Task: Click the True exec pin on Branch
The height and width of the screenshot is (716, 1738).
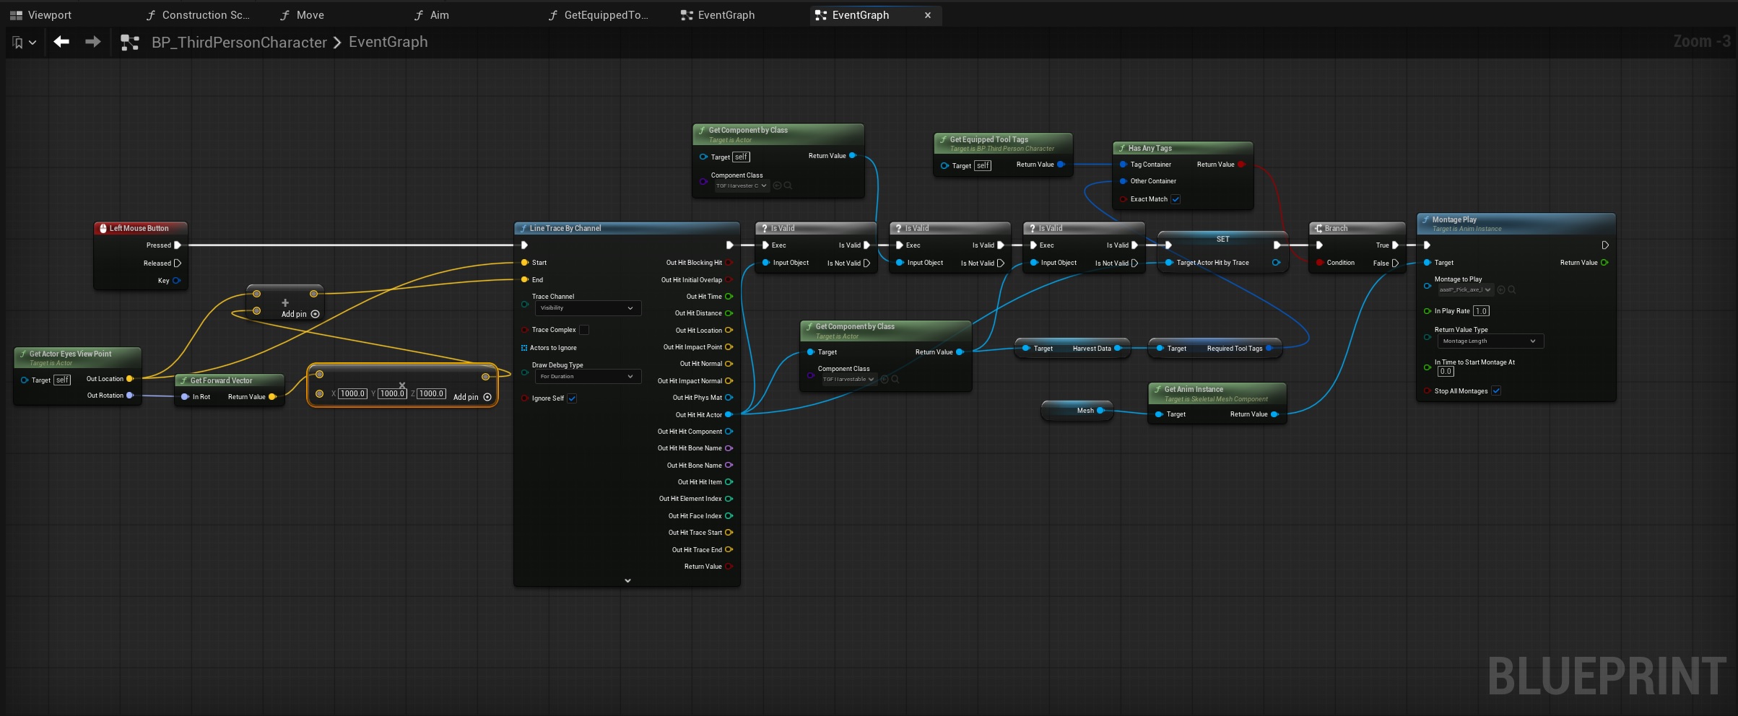Action: tap(1395, 245)
